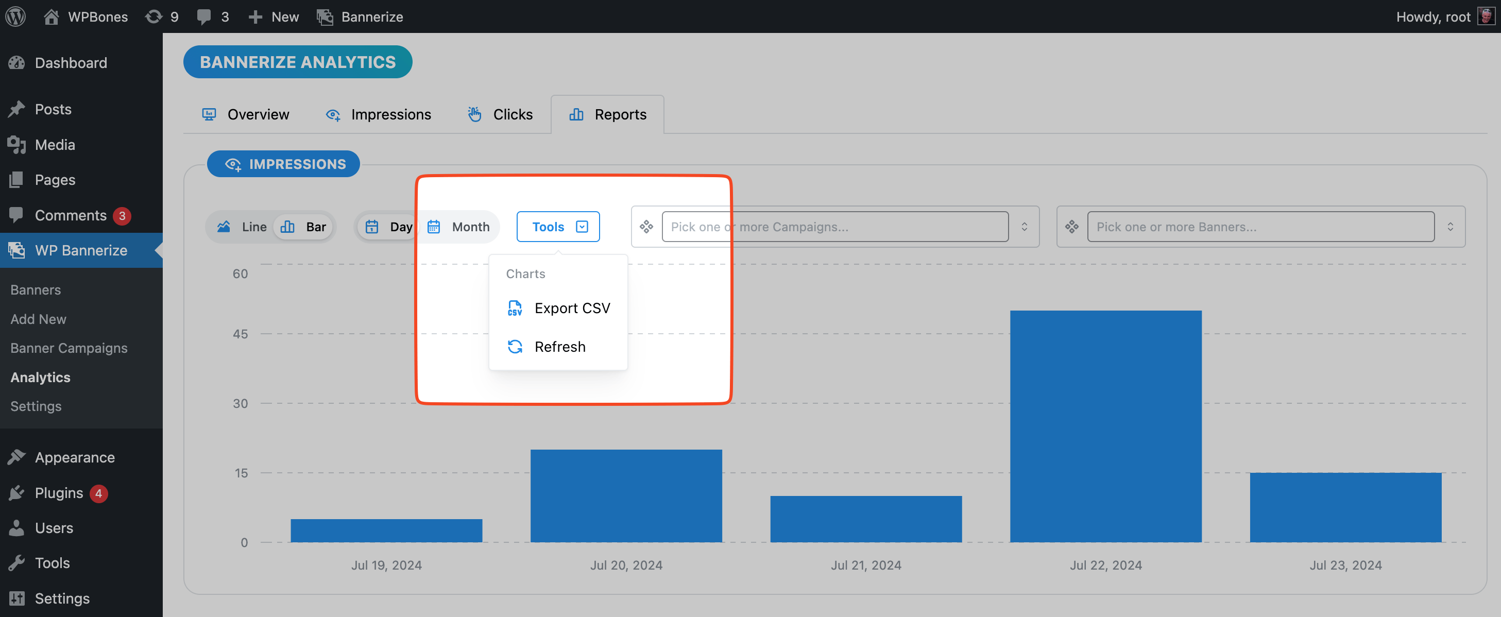The image size is (1501, 617).
Task: Choose Refresh from the Tools menu
Action: click(x=558, y=347)
